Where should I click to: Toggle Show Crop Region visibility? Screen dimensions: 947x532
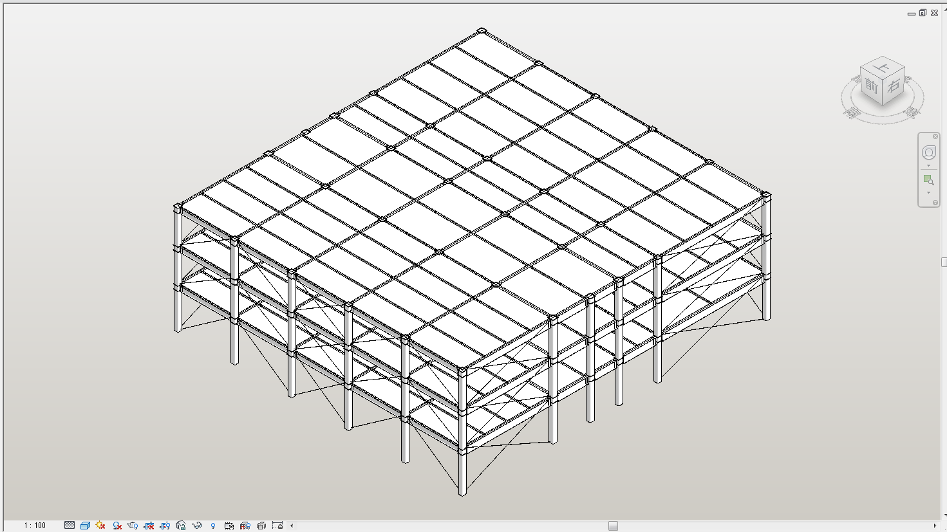point(165,526)
